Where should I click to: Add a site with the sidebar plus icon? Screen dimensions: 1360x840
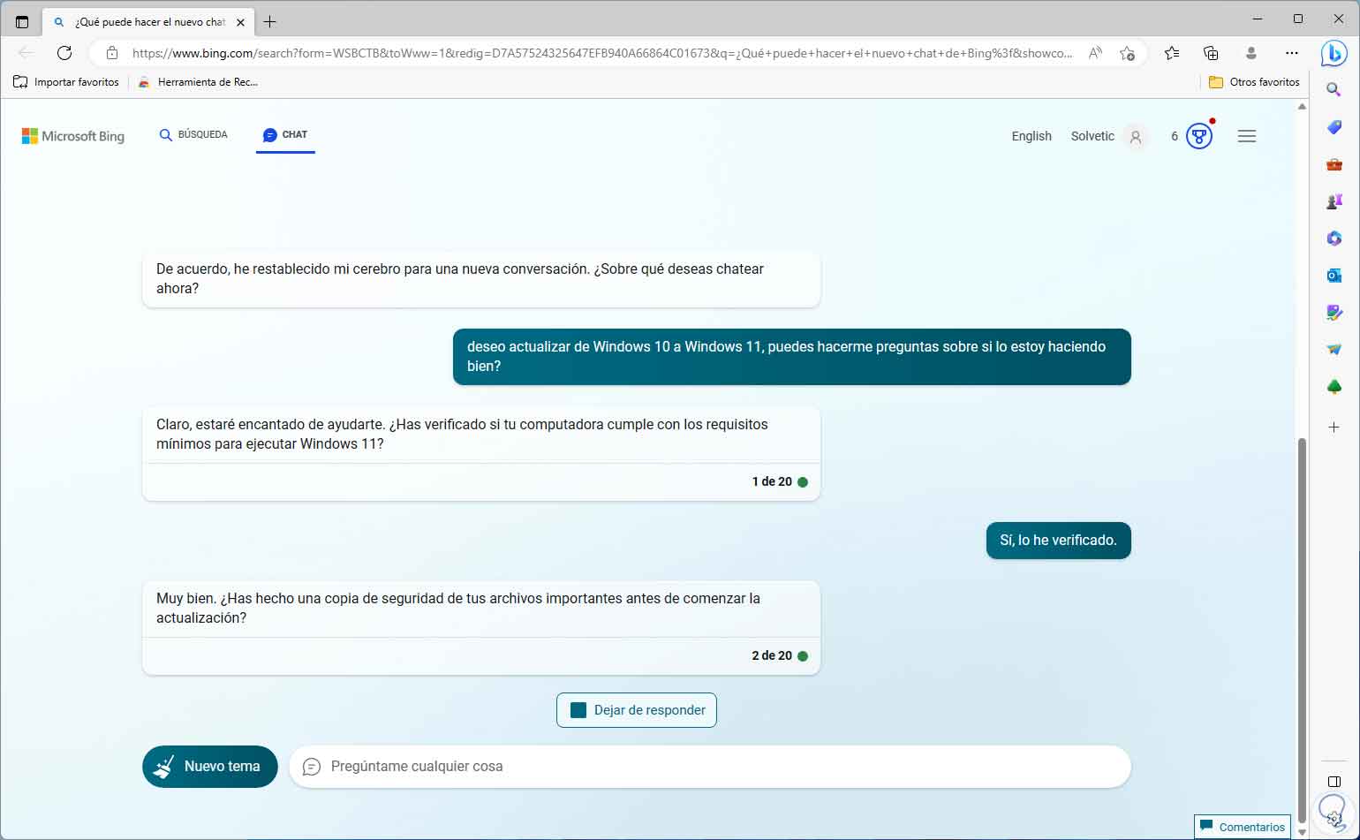(x=1334, y=427)
